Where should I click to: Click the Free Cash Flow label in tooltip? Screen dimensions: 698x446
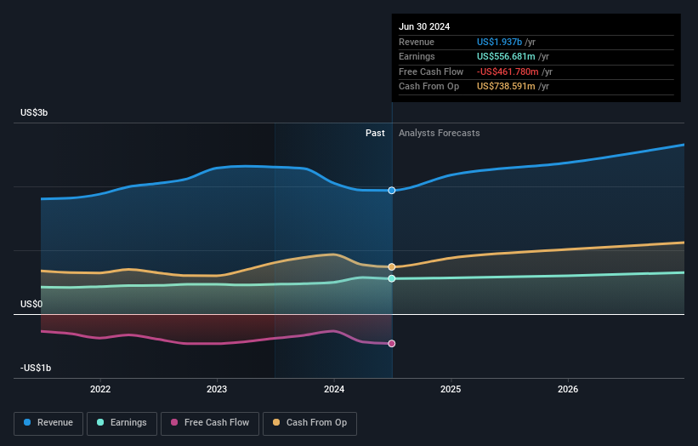(431, 71)
